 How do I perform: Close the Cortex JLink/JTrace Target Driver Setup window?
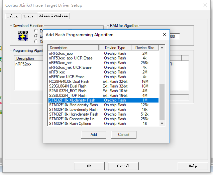tap(205, 5)
